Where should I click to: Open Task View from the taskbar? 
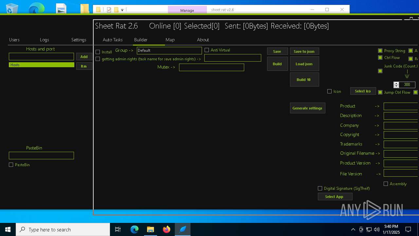pos(118,229)
